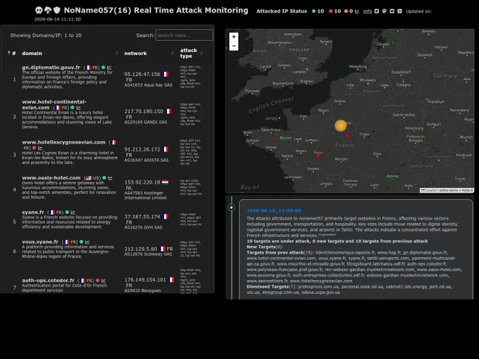Image resolution: width=479 pixels, height=359 pixels.
Task: Open the chart icon for www.oasis-hotel.com
Action: click(x=111, y=177)
